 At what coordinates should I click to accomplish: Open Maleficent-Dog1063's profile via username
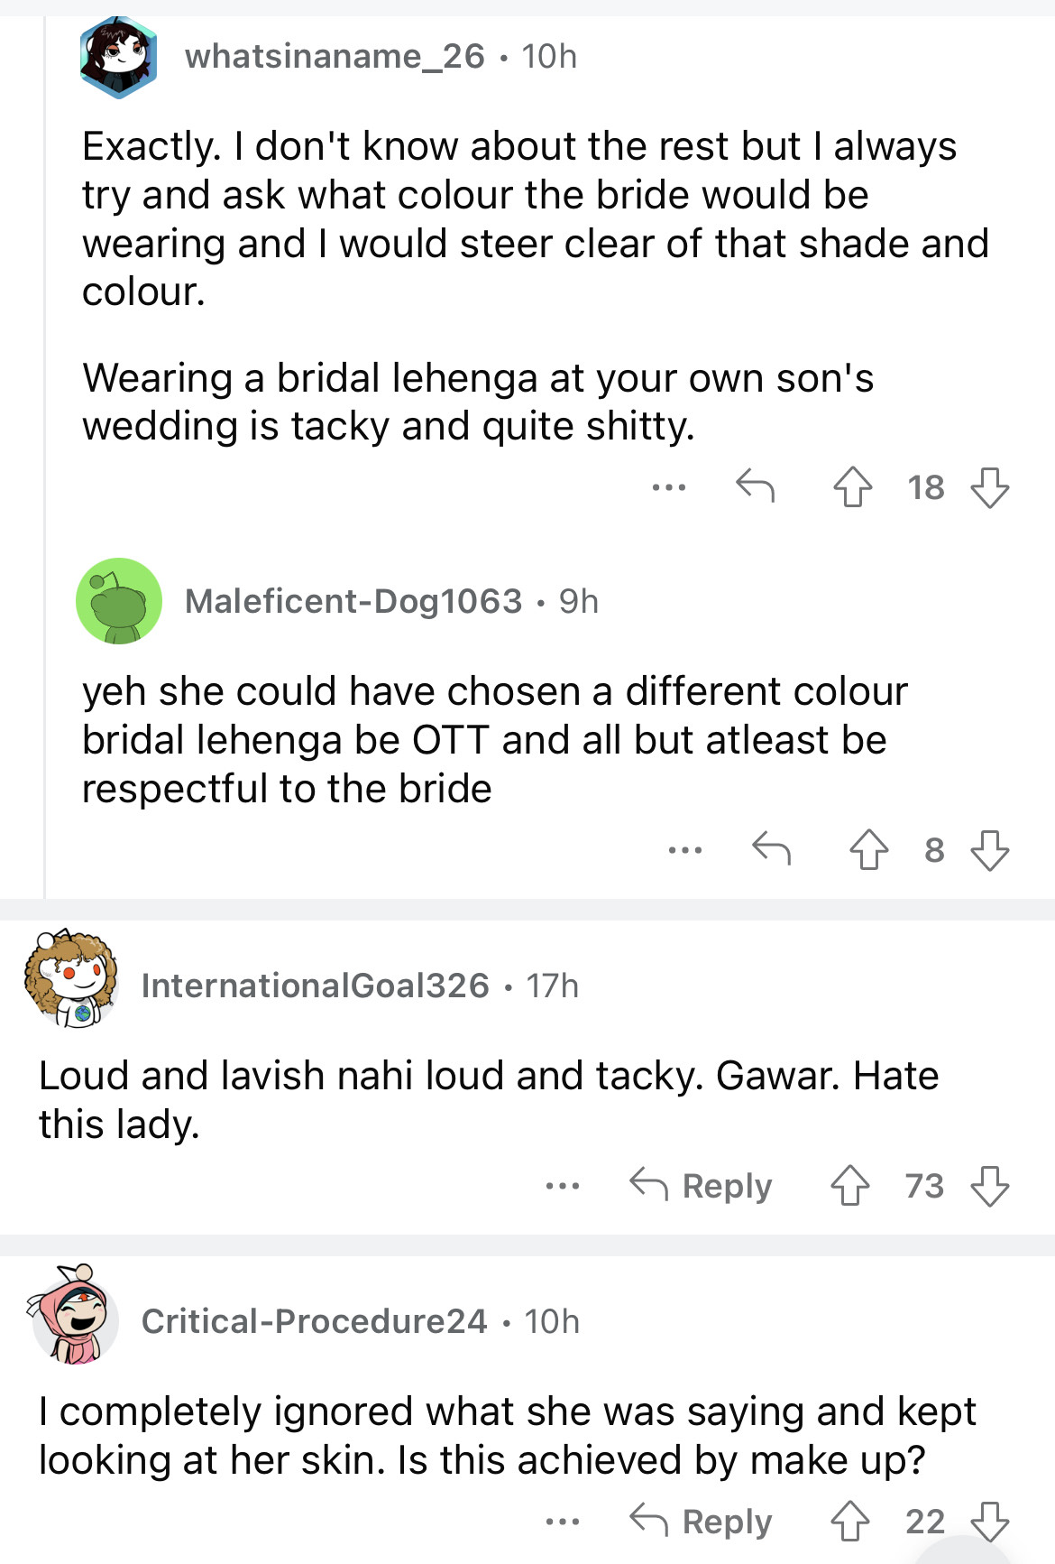353,601
